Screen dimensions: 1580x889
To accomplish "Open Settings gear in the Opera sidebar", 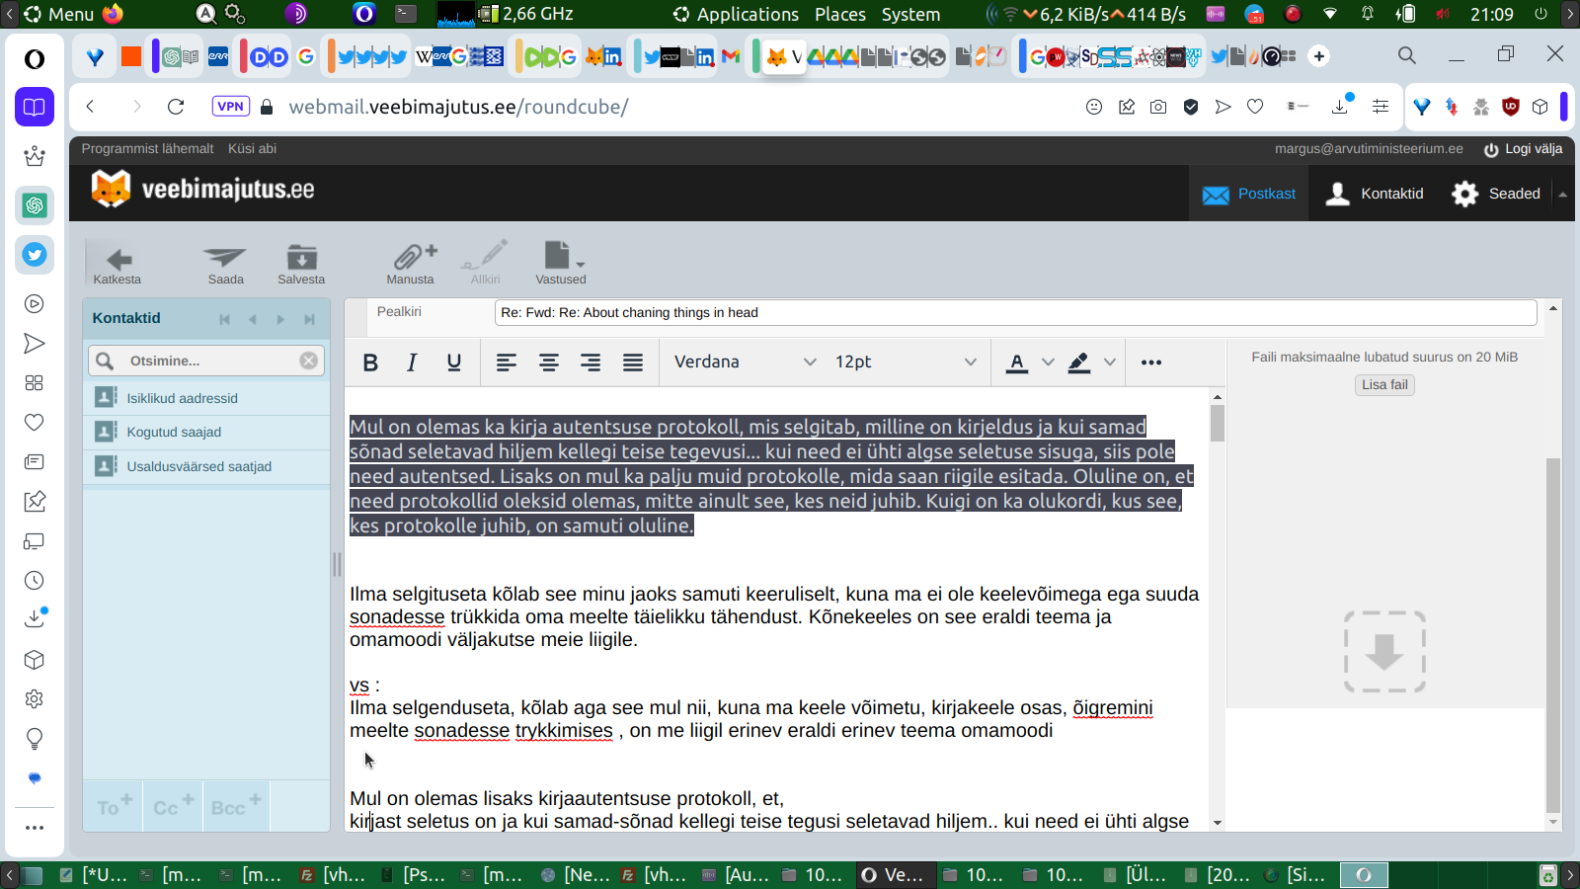I will (35, 699).
